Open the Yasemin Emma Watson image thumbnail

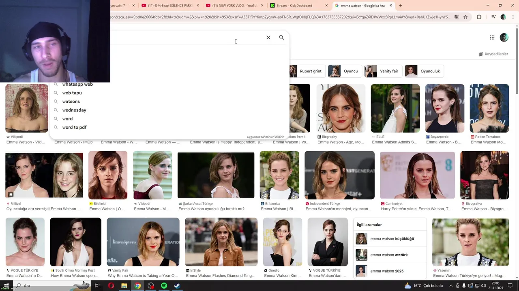coord(470,242)
